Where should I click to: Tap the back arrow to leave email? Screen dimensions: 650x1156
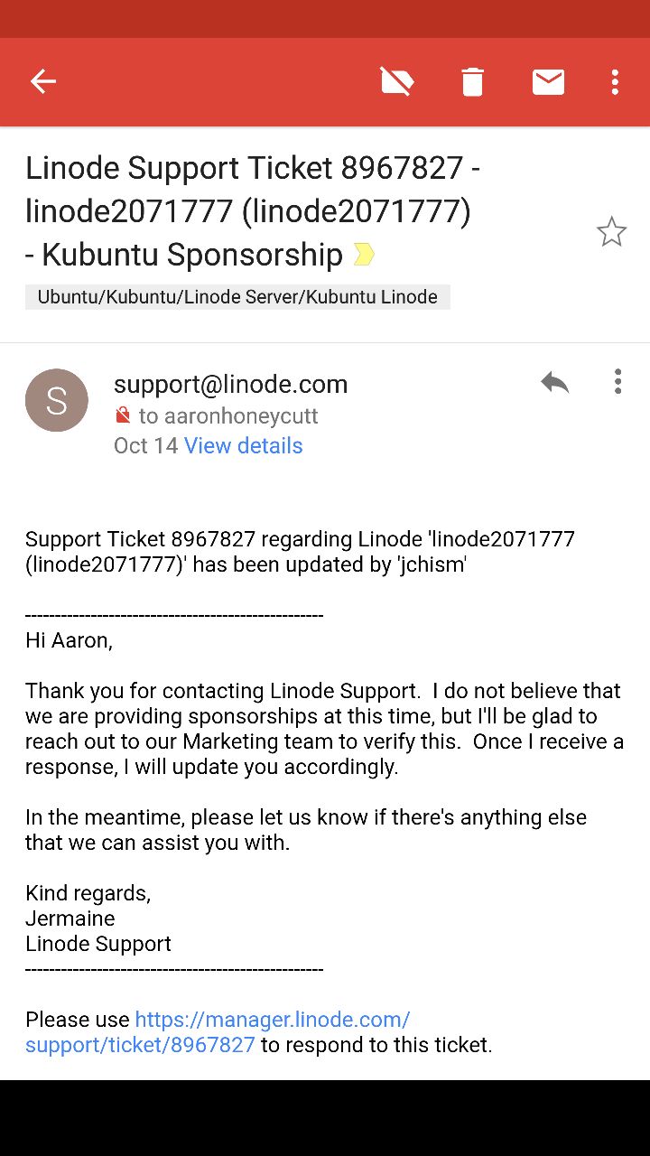[43, 82]
